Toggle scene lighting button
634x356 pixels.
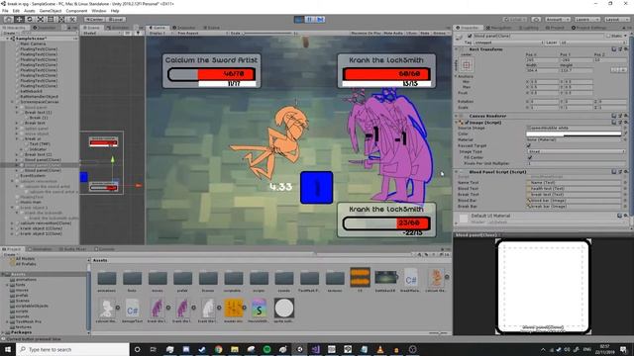click(138, 33)
